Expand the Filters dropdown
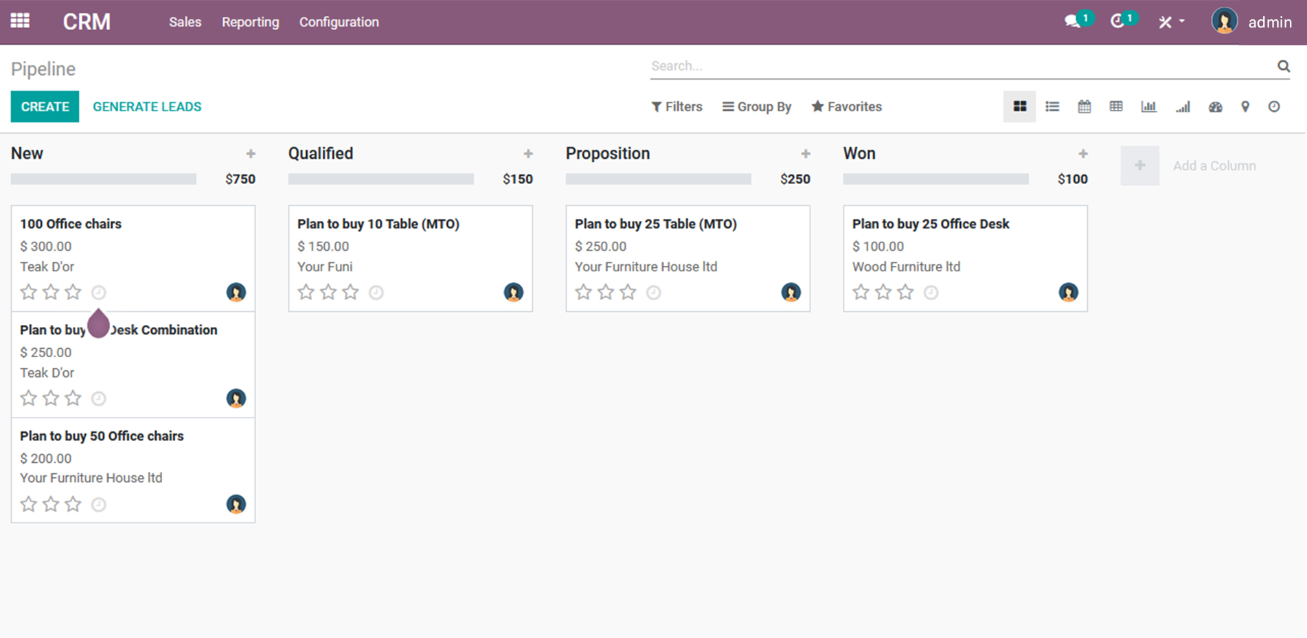The height and width of the screenshot is (638, 1307). 677,106
